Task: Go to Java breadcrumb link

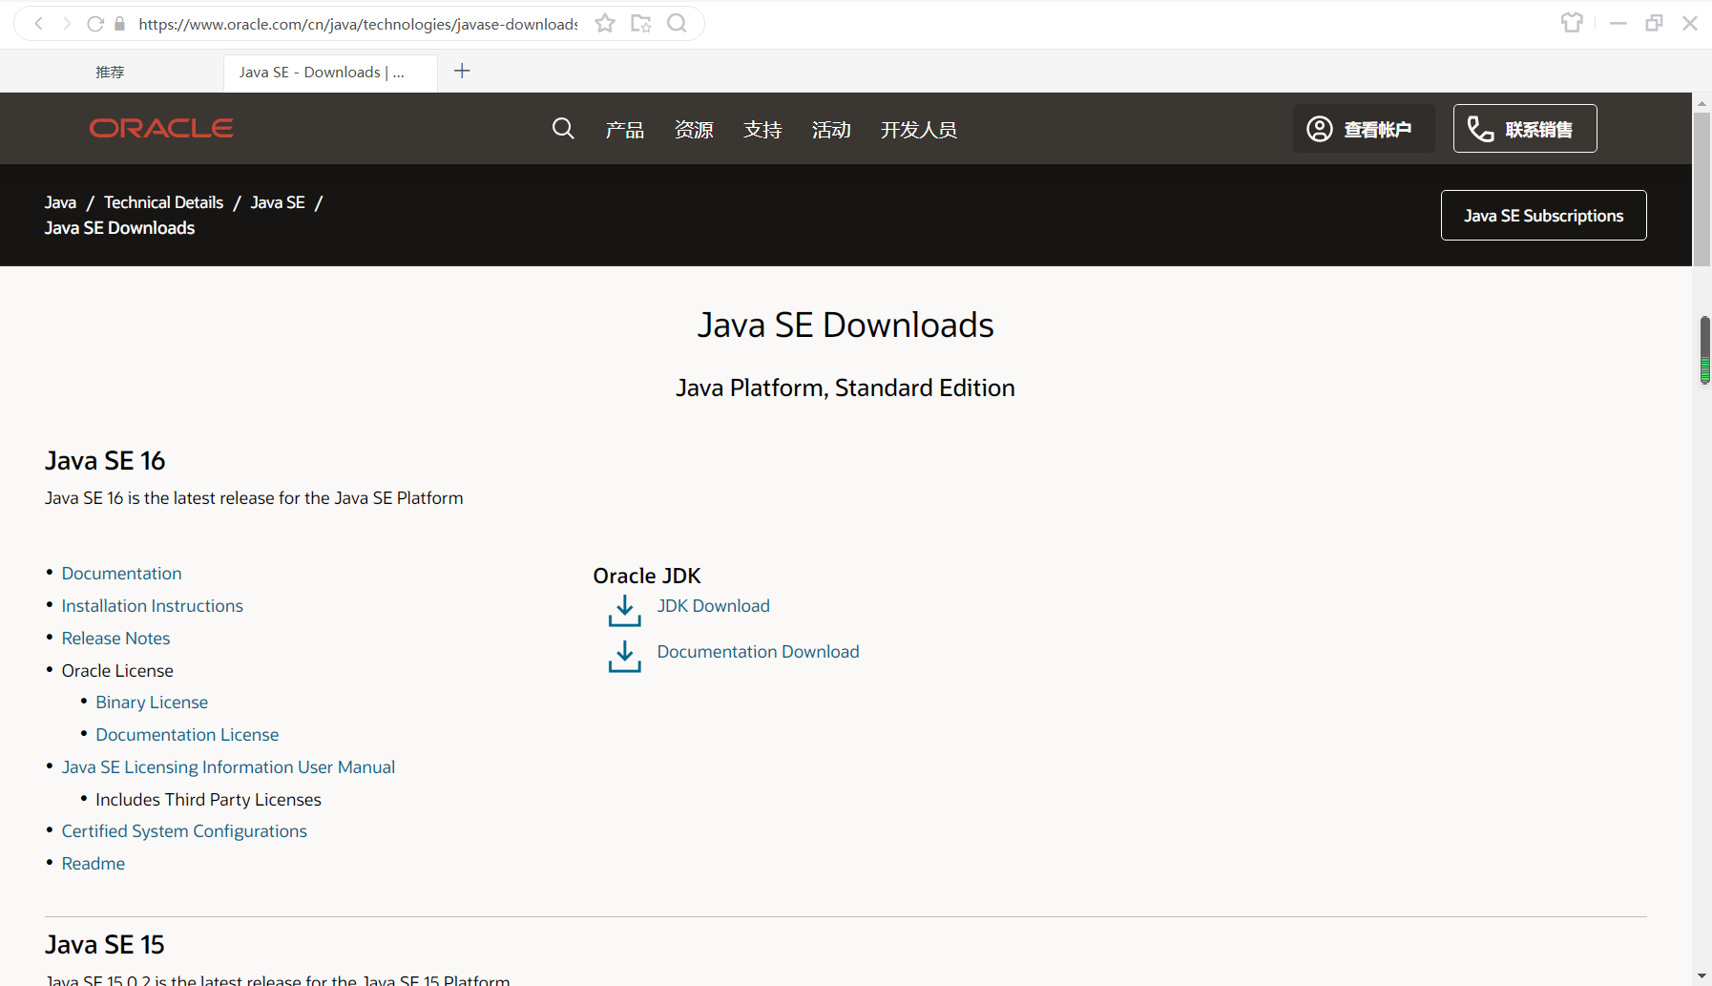Action: click(x=60, y=202)
